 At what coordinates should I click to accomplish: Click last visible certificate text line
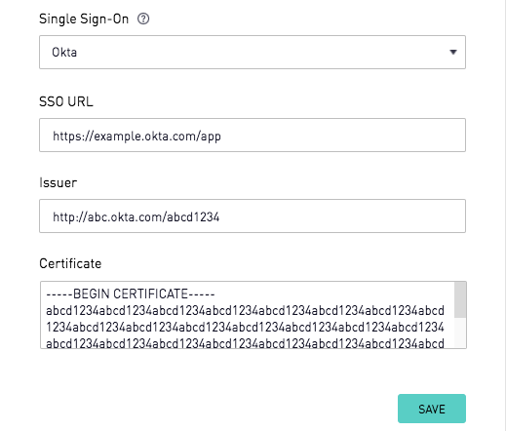[245, 343]
